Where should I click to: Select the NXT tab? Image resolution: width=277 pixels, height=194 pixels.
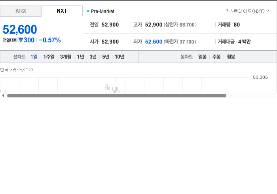tap(62, 11)
